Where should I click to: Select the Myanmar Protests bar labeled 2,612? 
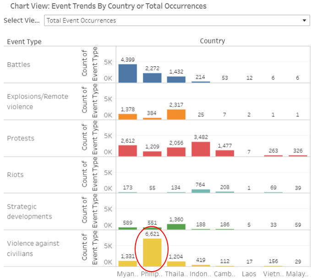[x=127, y=151]
